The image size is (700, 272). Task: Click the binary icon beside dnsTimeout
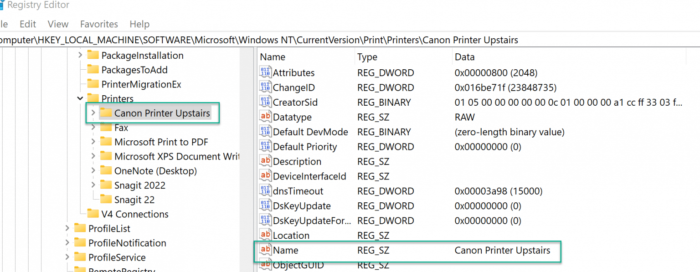click(x=265, y=191)
